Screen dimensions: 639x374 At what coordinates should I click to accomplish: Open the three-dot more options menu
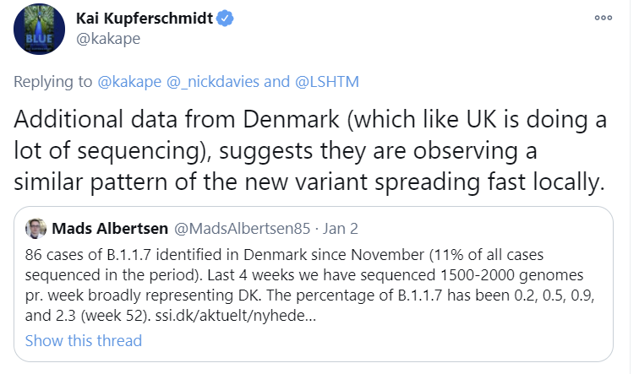coord(603,18)
